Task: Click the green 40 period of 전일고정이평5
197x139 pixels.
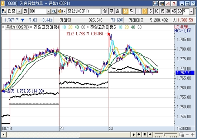Action: click(133, 27)
